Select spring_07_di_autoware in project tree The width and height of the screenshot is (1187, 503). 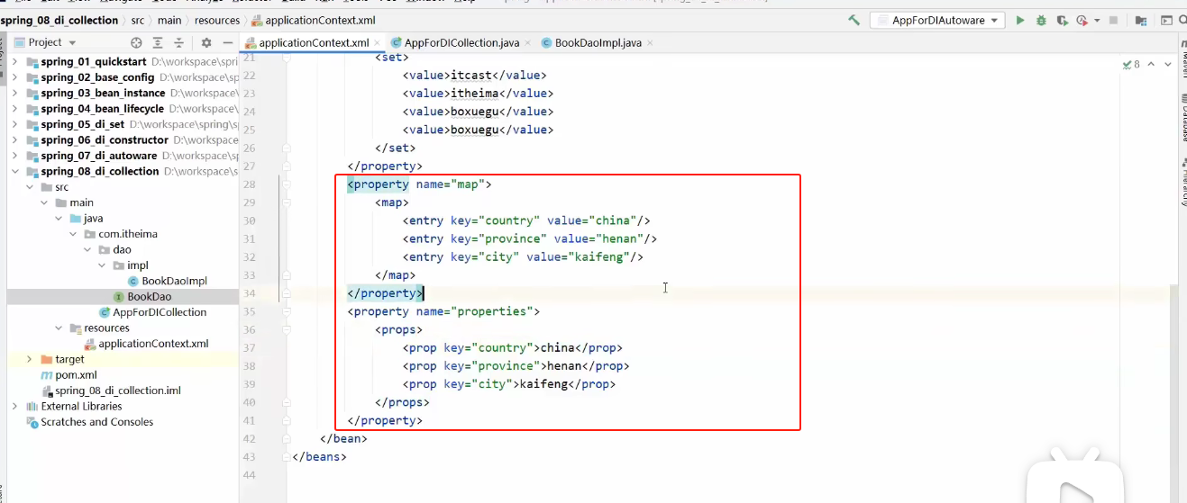pos(99,156)
